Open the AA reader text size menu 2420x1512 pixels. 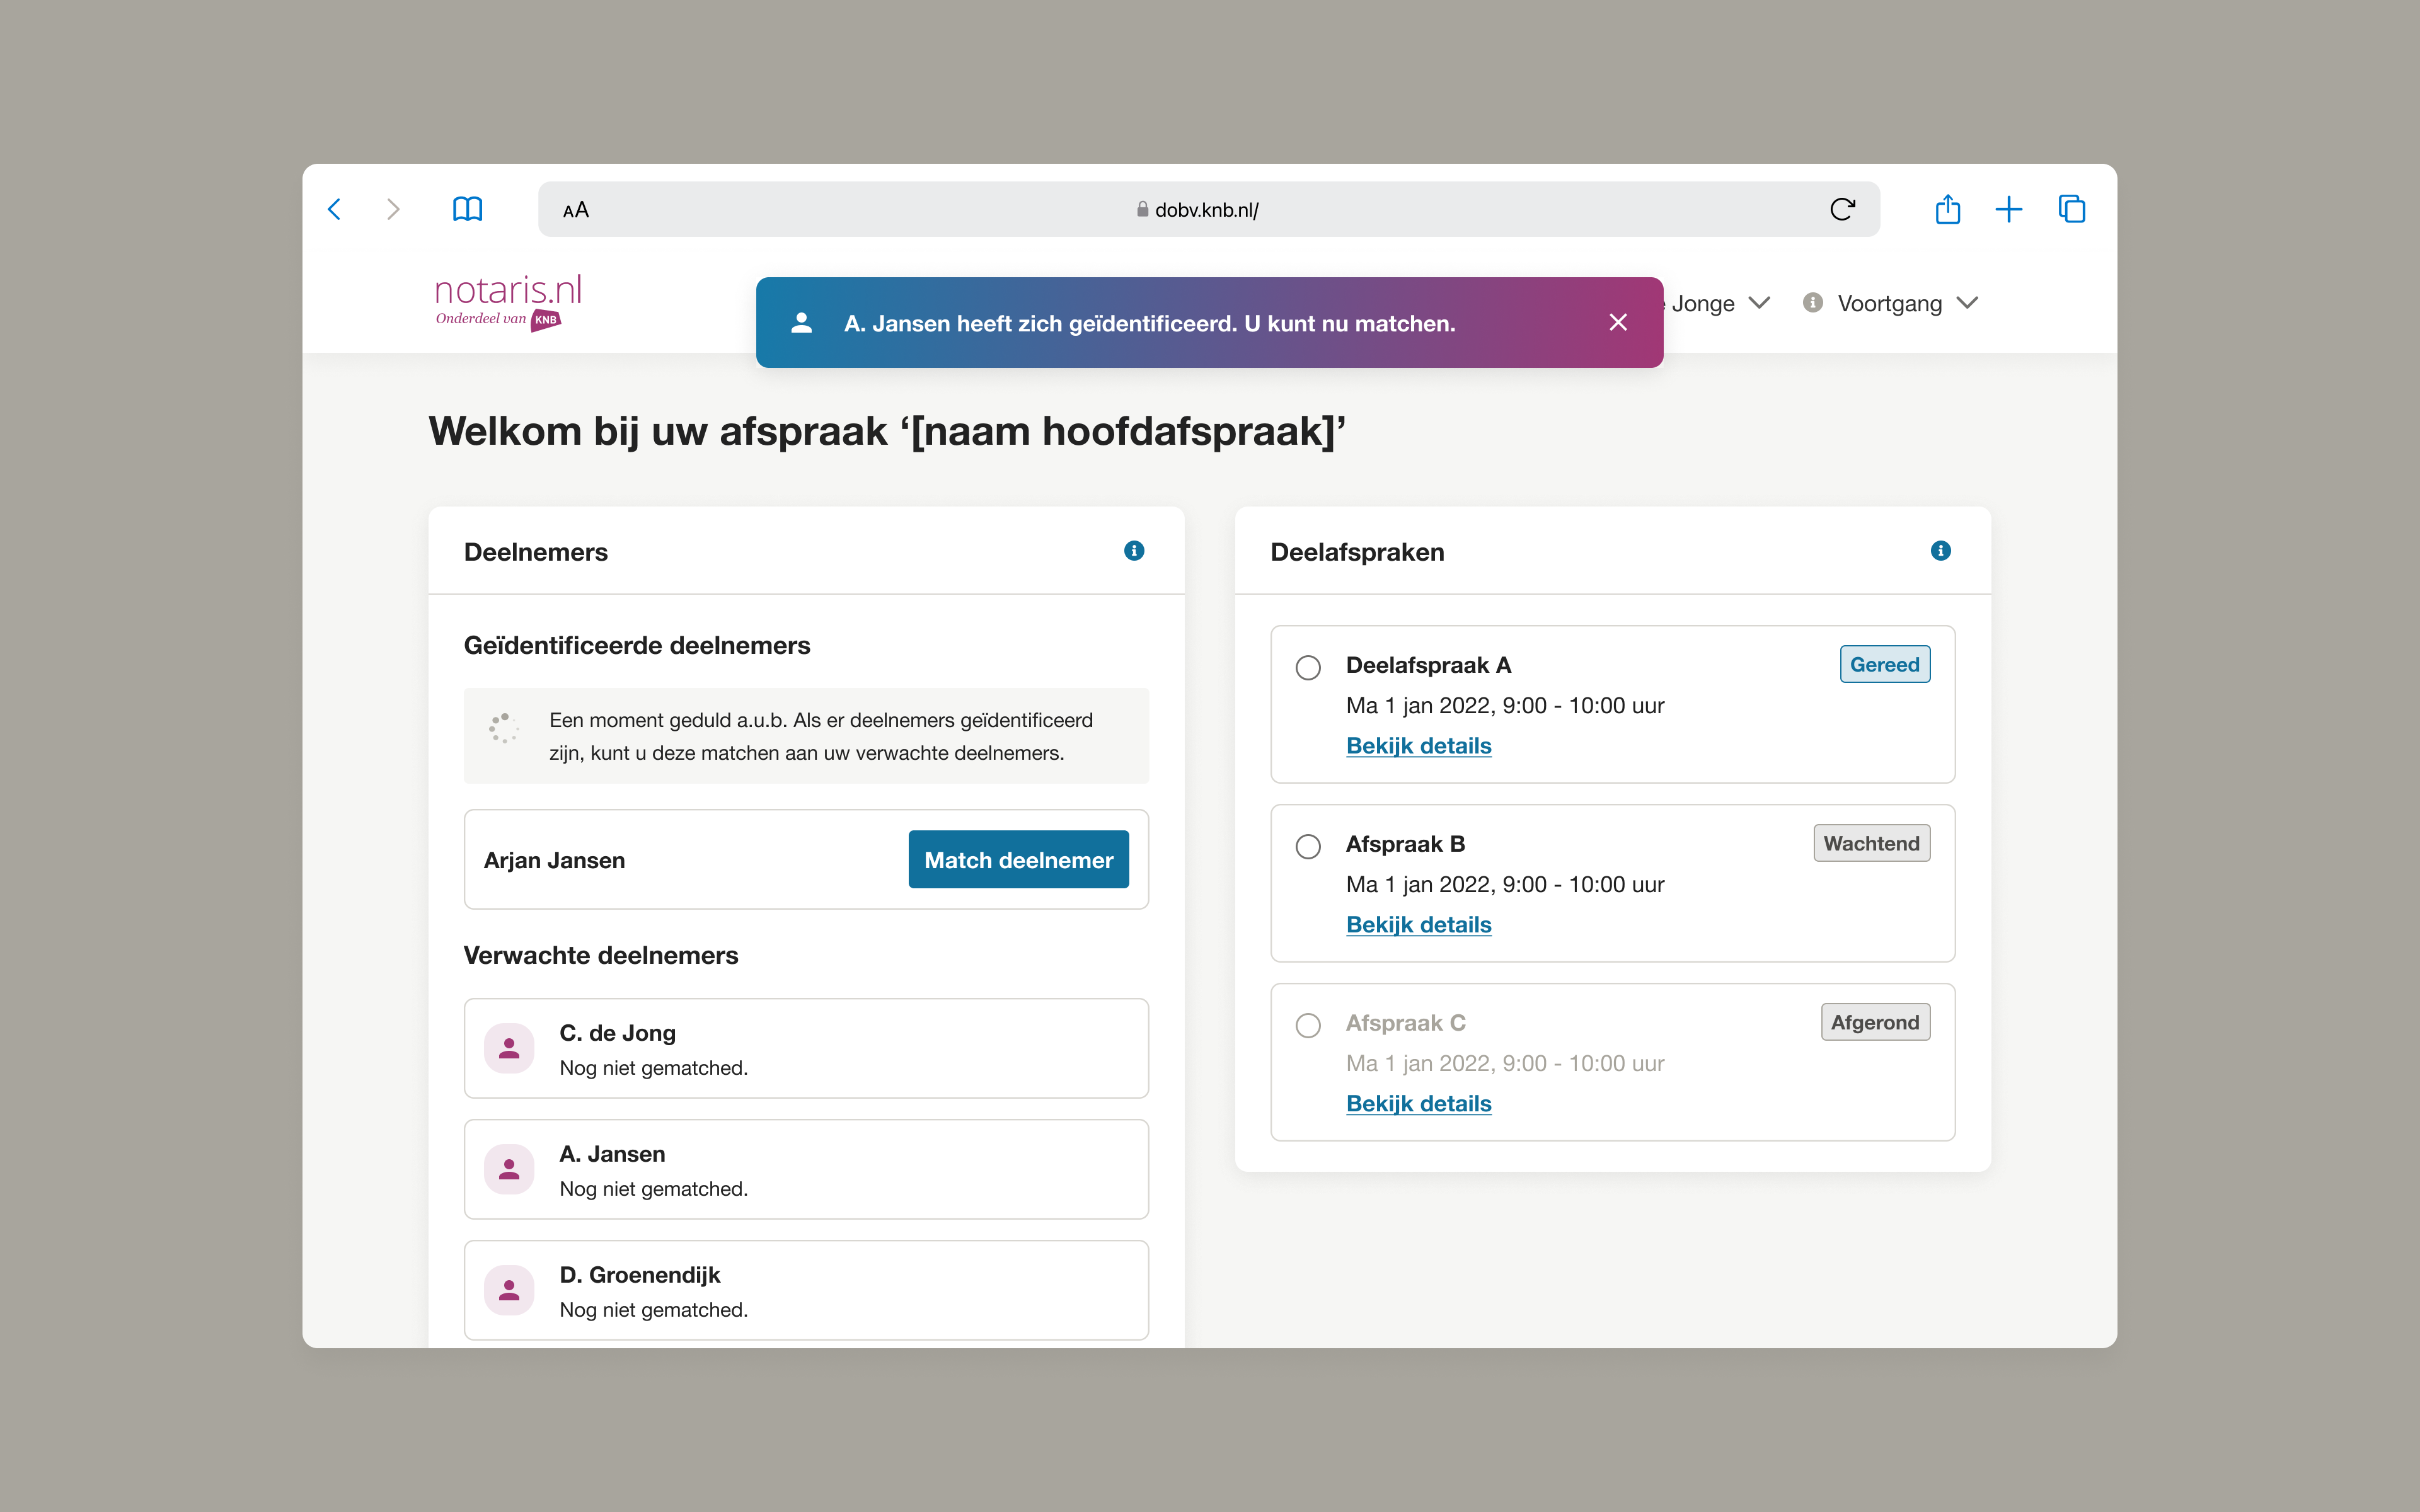pos(576,210)
